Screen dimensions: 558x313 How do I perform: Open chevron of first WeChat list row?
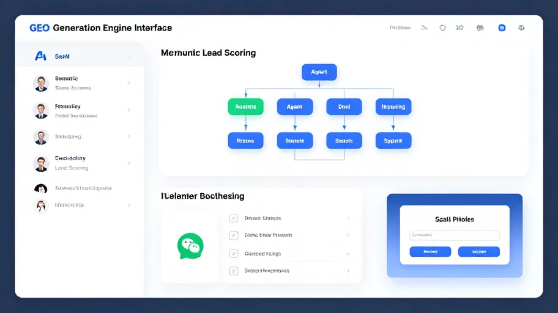coord(348,218)
